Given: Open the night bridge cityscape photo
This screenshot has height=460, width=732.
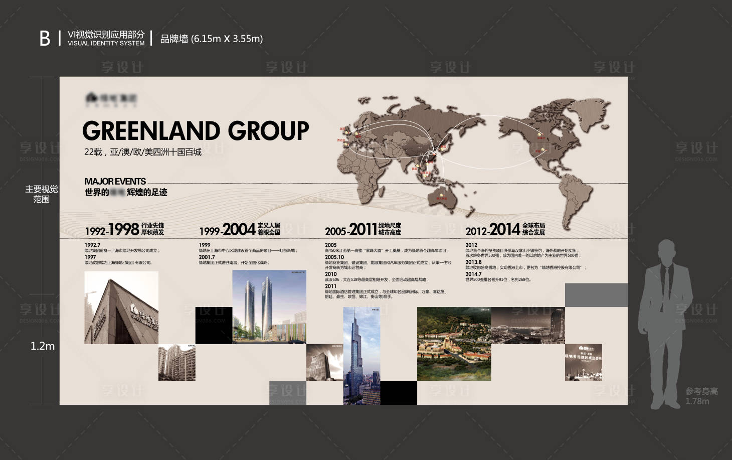Looking at the screenshot, I should point(528,326).
